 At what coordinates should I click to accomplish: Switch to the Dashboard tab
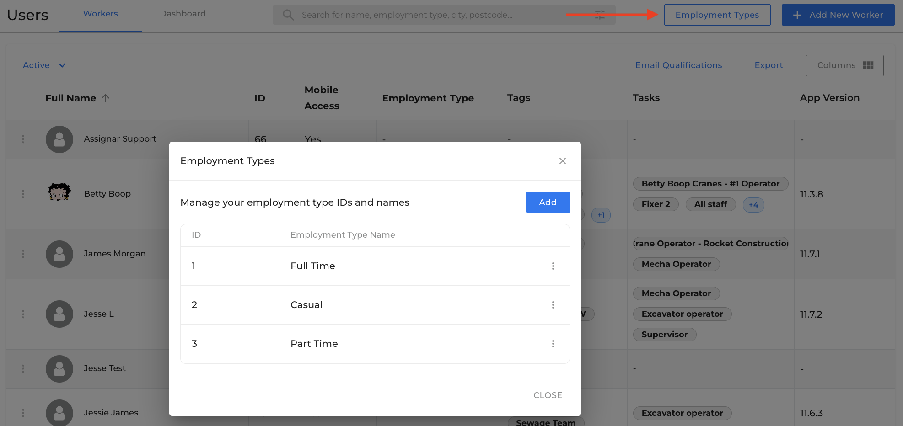tap(183, 14)
